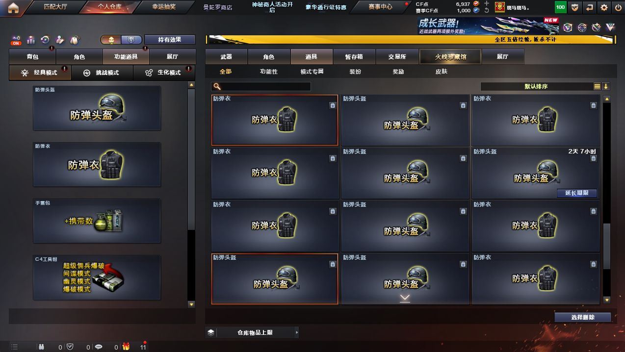Switch to the trophy view toggle

click(131, 40)
